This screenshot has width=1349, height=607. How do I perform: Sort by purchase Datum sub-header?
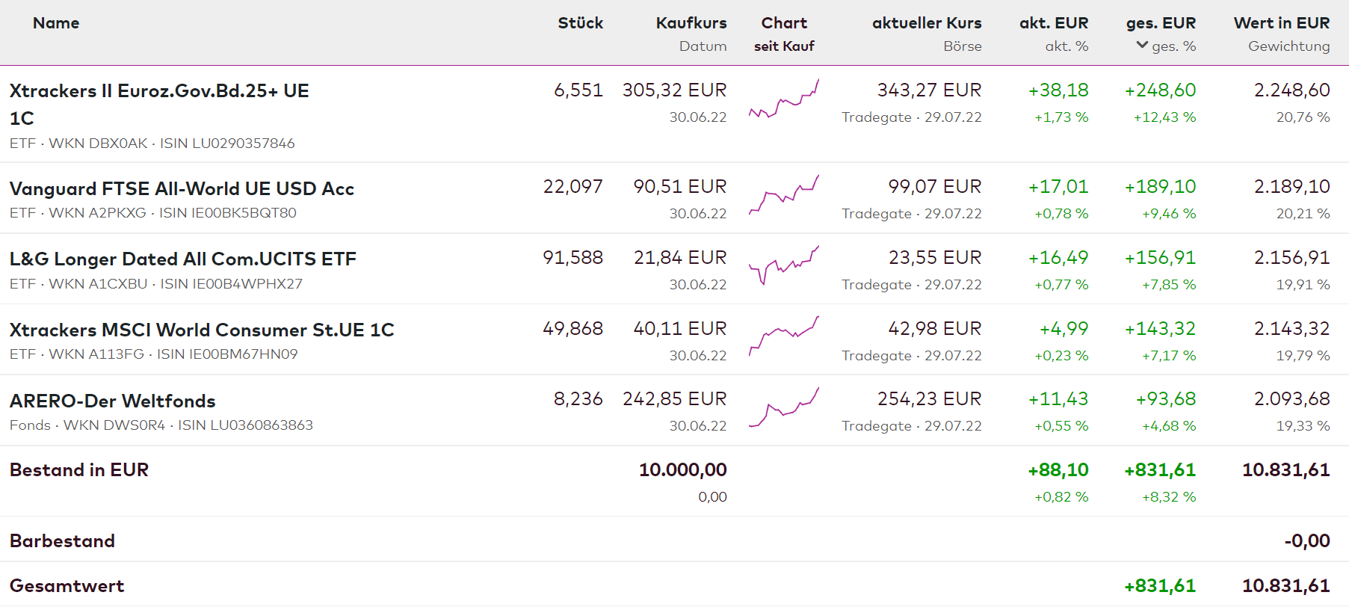(703, 46)
